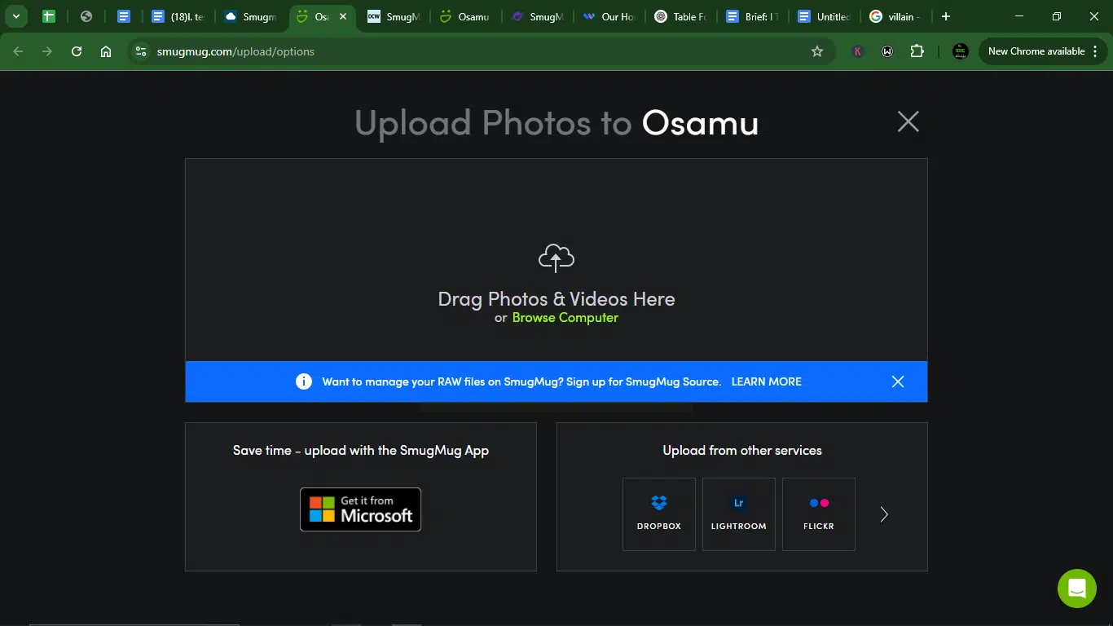This screenshot has height=626, width=1113.
Task: Open the pink K extension
Action: coord(858,51)
